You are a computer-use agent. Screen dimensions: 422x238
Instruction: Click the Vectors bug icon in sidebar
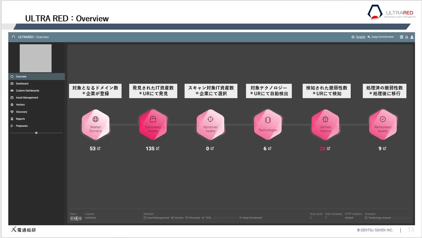click(12, 105)
